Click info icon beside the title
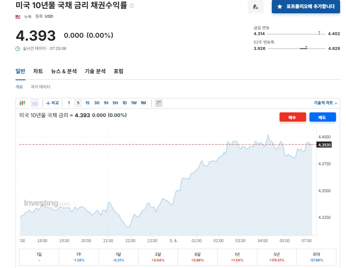 (x=131, y=6)
